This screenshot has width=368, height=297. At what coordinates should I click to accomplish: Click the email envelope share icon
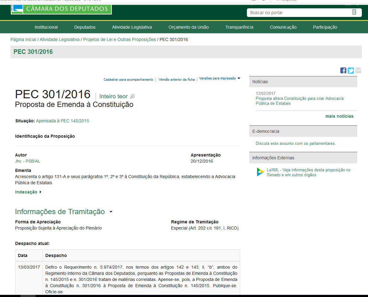point(358,71)
